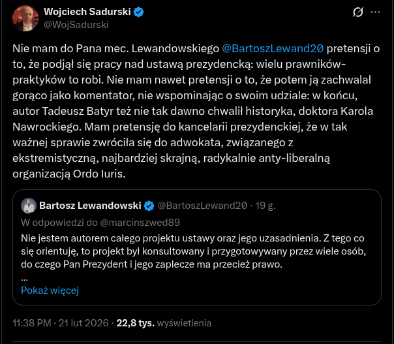Open Bartosz Lewandowski name in quoted post
394x344 pixels.
(90, 206)
